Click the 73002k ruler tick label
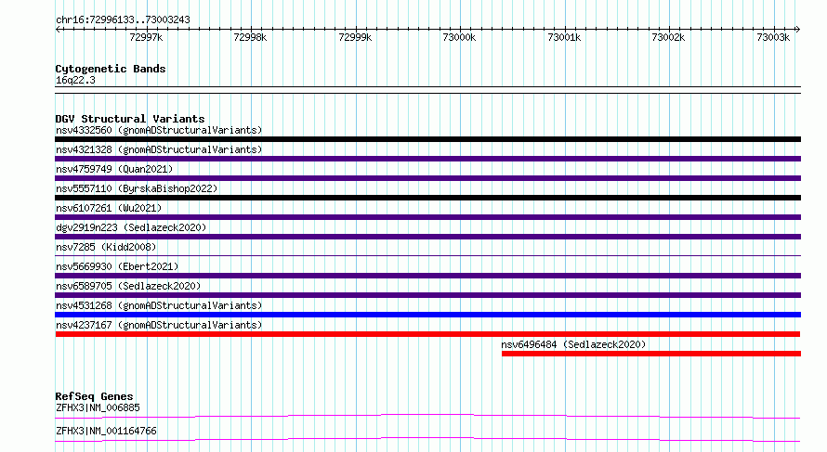This screenshot has width=827, height=452. click(x=668, y=37)
